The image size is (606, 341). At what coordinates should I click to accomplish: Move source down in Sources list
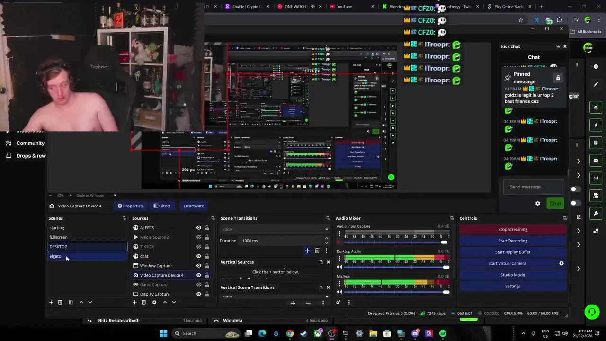pyautogui.click(x=174, y=302)
